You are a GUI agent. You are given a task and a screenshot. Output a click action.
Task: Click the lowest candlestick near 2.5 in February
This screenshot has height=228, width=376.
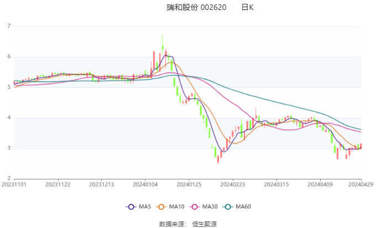(218, 159)
